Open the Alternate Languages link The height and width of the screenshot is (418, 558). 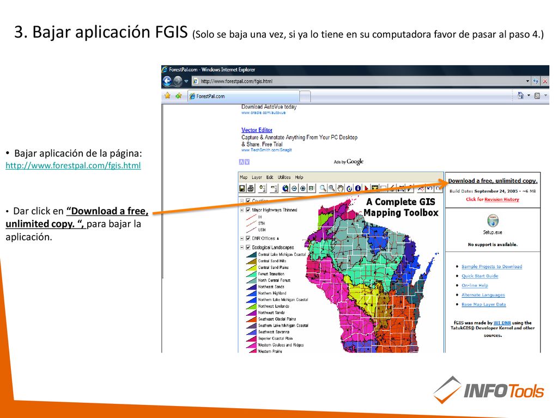pos(483,294)
